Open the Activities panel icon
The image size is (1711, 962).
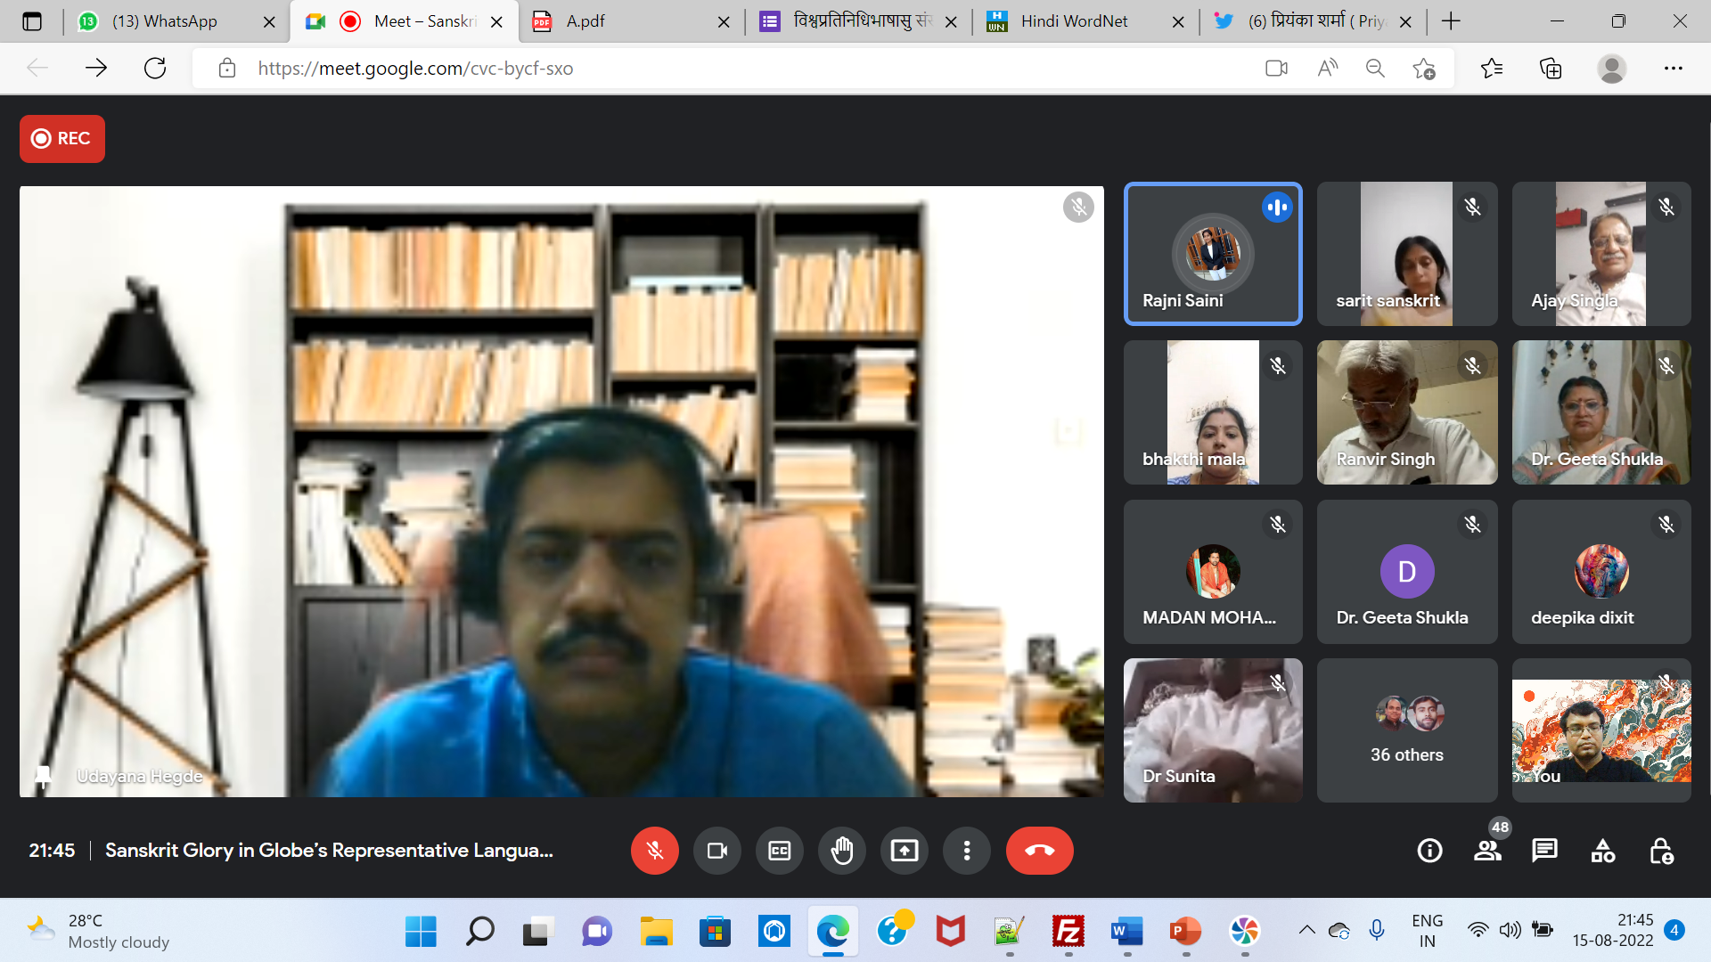[x=1602, y=851]
